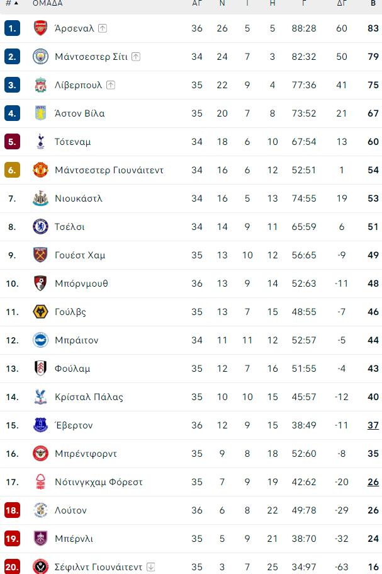Click the Aston Villa badge
The height and width of the screenshot is (574, 382).
coord(40,113)
